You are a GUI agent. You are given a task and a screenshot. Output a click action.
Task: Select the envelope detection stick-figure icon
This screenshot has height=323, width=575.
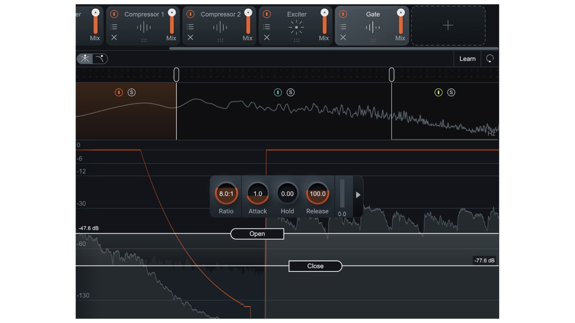(x=84, y=58)
